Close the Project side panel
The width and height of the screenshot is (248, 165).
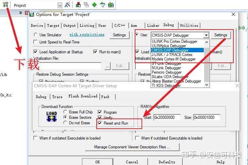pos(27,13)
